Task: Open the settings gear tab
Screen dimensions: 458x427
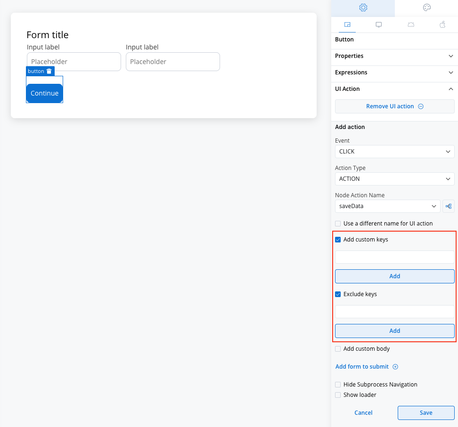Action: (x=363, y=8)
